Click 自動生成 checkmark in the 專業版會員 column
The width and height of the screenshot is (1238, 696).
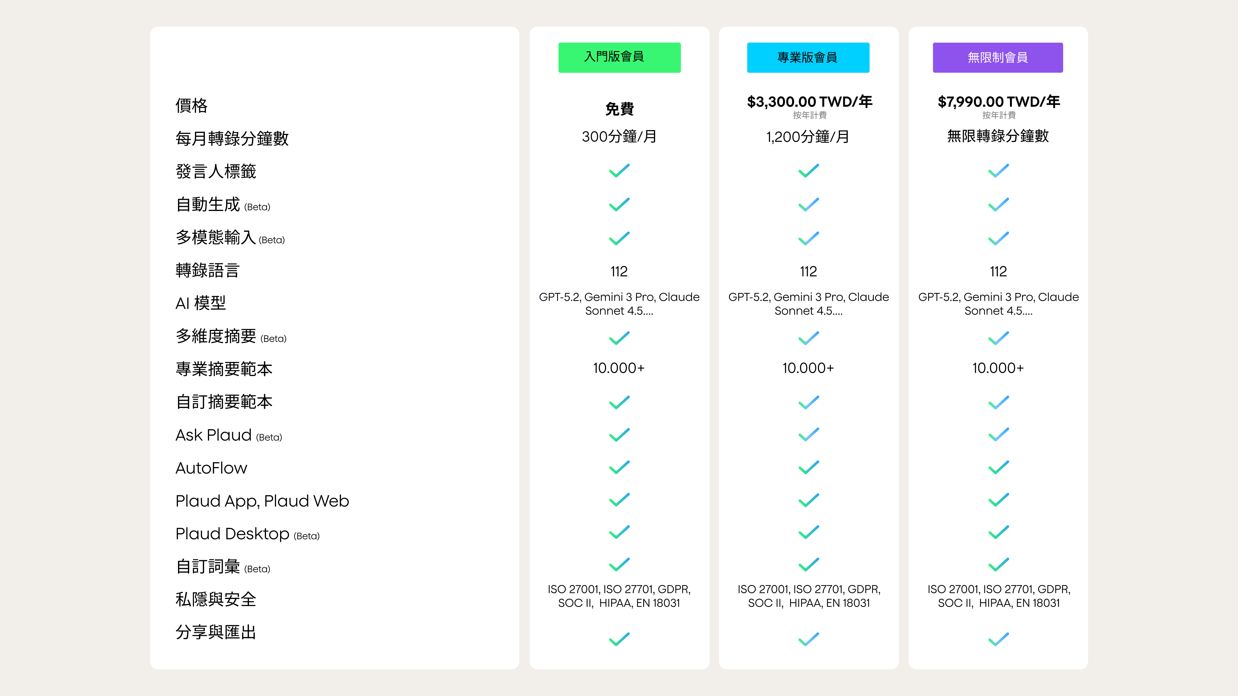[808, 205]
